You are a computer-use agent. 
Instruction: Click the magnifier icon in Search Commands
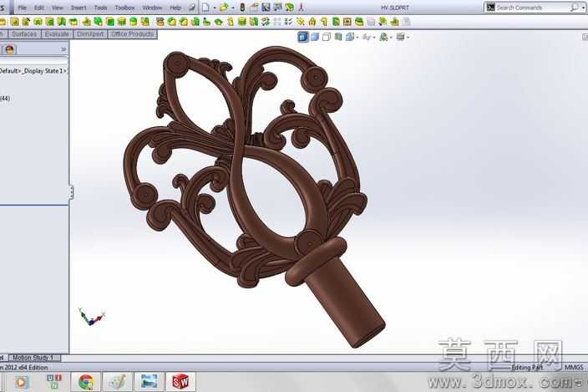click(574, 8)
